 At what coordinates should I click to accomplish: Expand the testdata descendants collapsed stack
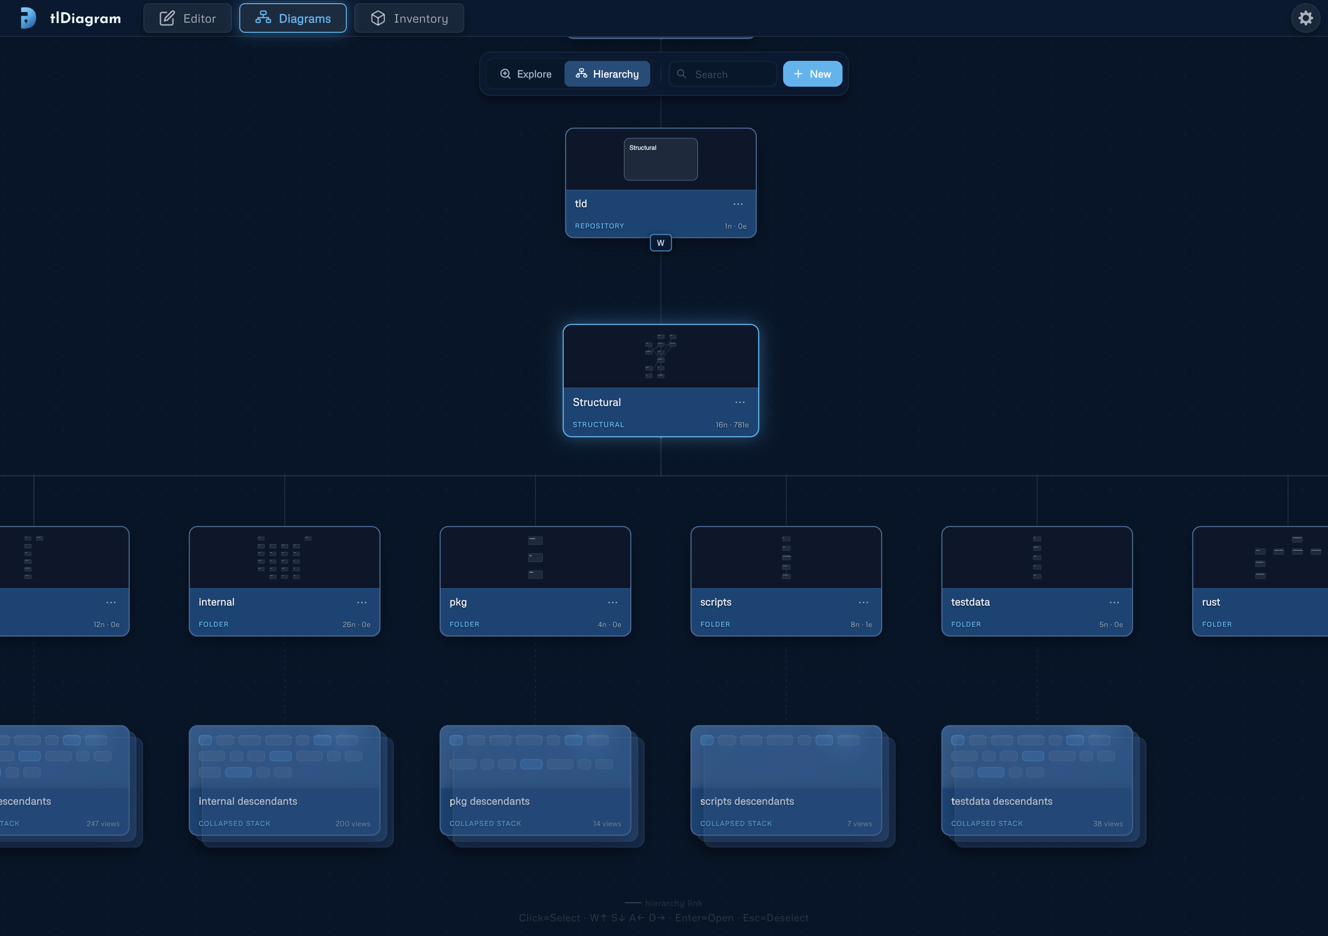1037,781
